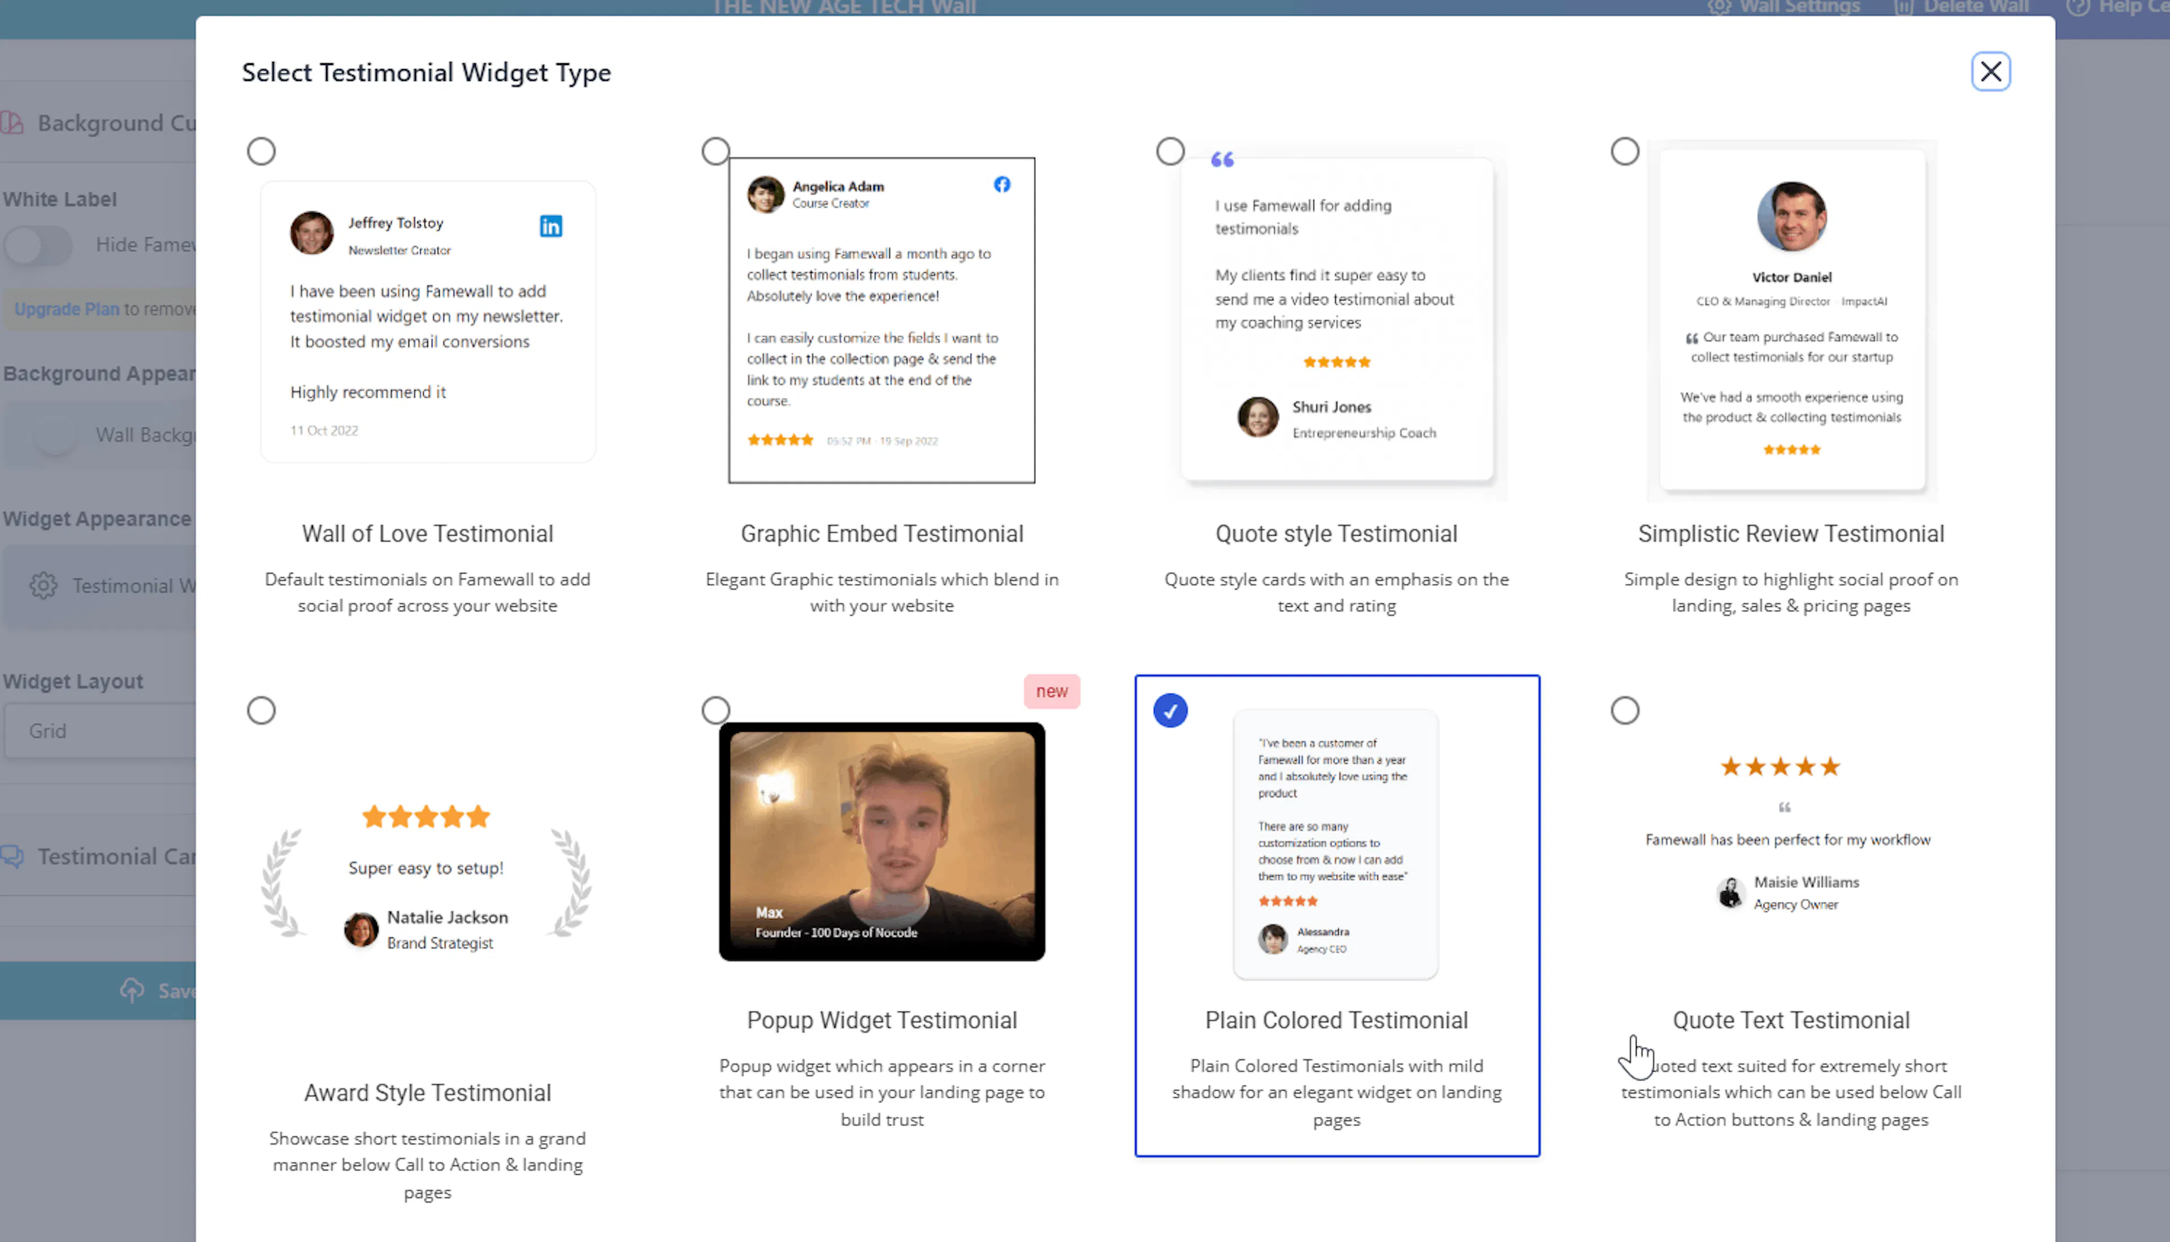This screenshot has height=1242, width=2170.
Task: Click '11 Oct 2022' date on Jeffrey Tolstoy card
Action: pyautogui.click(x=324, y=430)
